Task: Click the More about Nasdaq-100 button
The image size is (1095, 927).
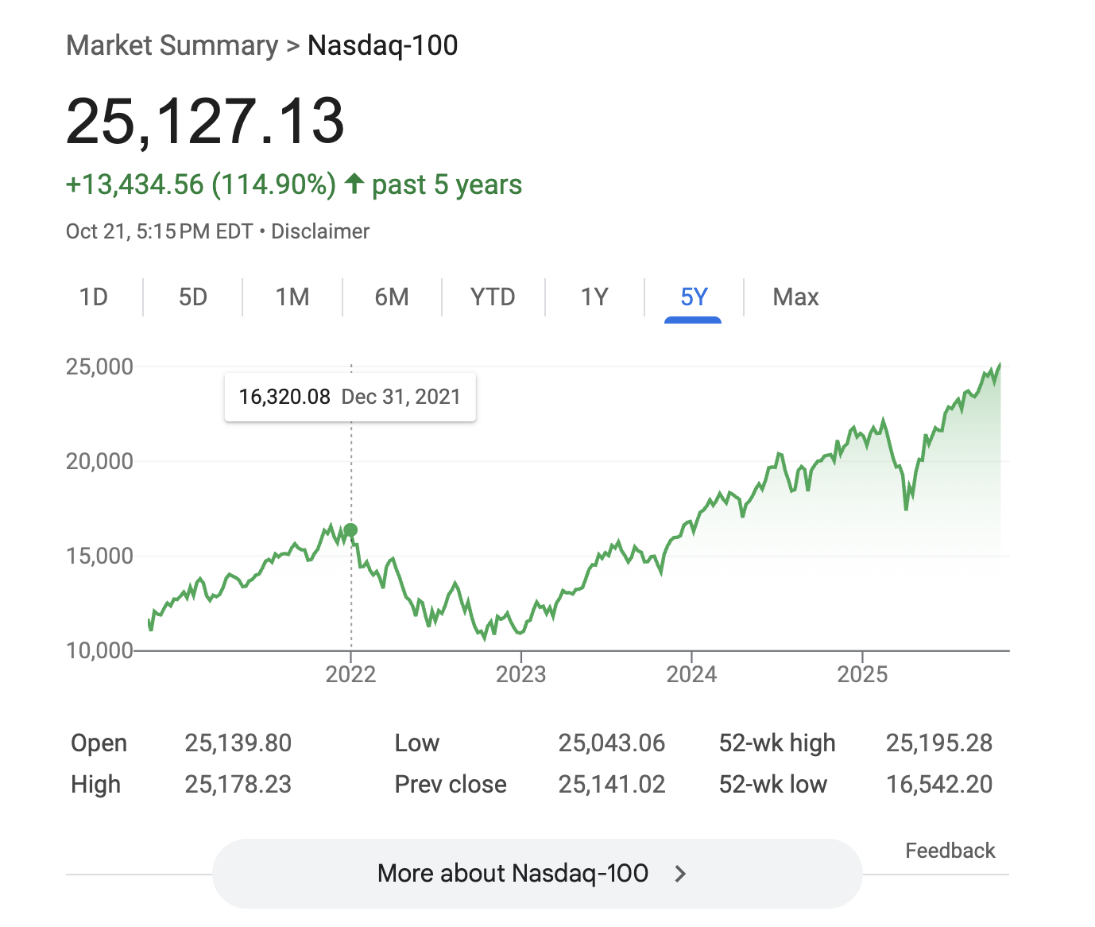Action: pos(513,873)
